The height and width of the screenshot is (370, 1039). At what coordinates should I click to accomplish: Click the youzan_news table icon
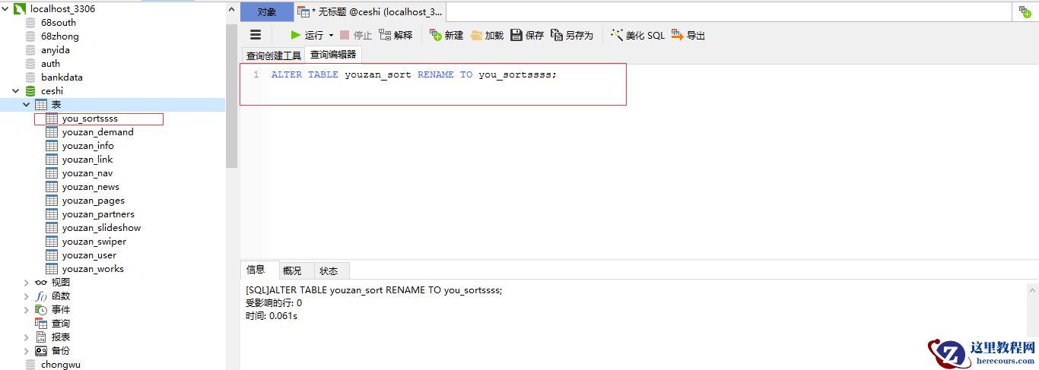coord(52,187)
